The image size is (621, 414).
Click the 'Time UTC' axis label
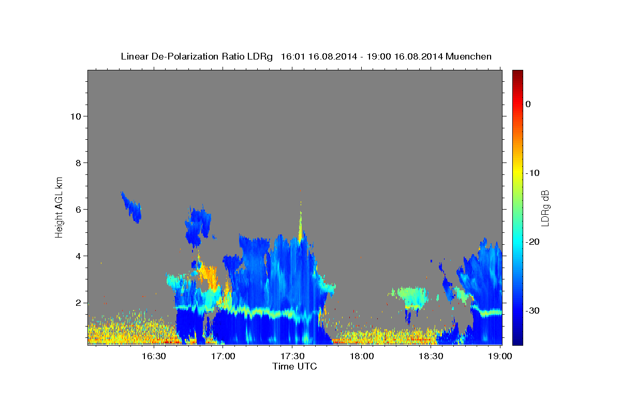coord(294,366)
